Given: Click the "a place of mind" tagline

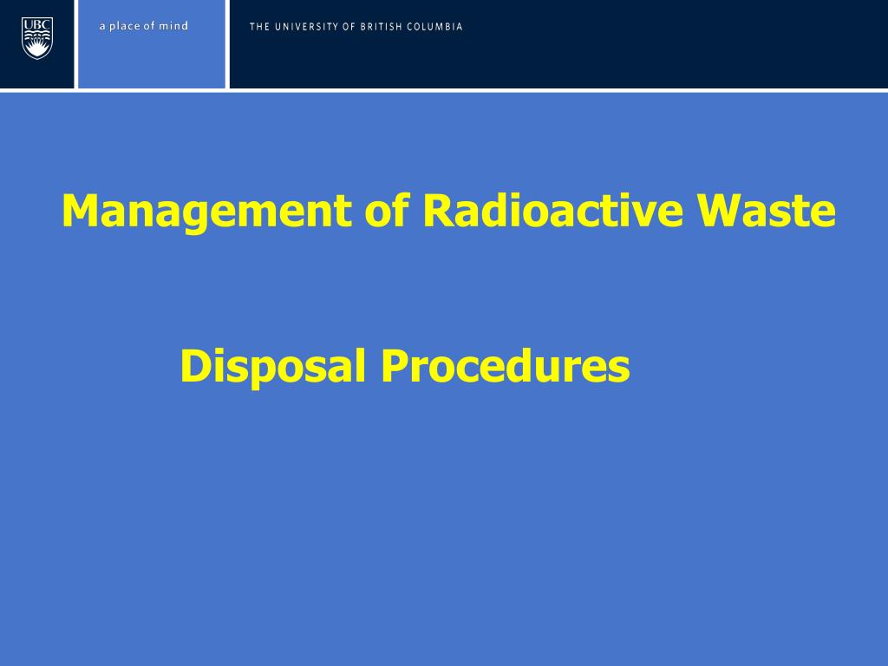Looking at the screenshot, I should pos(144,26).
